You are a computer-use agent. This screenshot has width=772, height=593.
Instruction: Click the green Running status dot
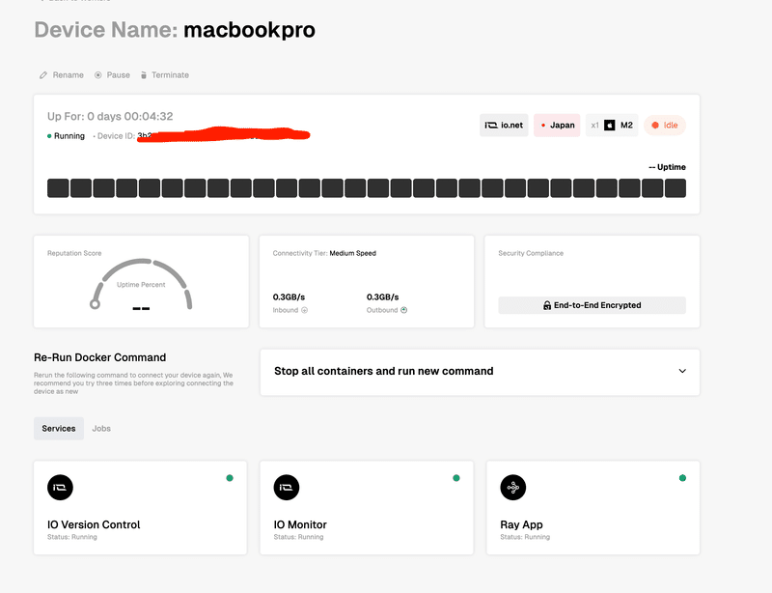click(x=49, y=136)
